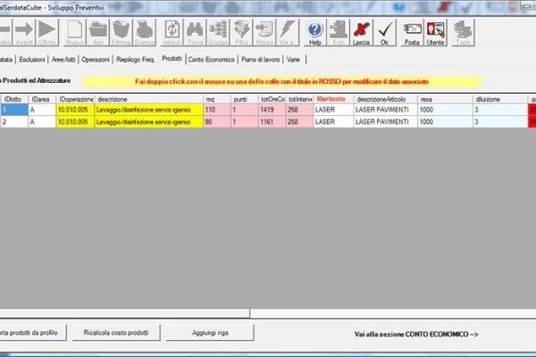536x357 pixels.
Task: Click the Elimina toolbar icon
Action: point(121,33)
